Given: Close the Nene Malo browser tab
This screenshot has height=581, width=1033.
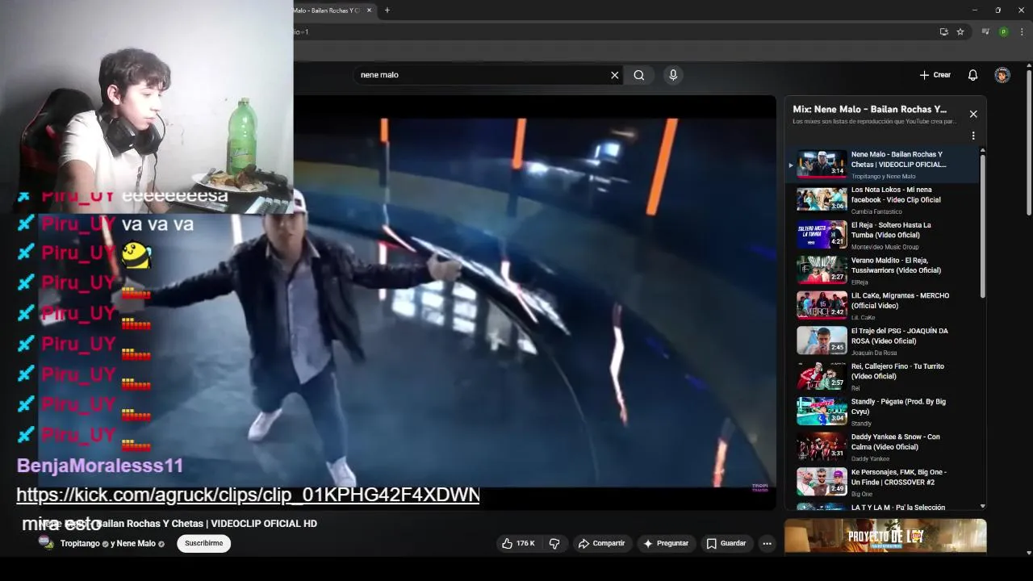Looking at the screenshot, I should (370, 10).
